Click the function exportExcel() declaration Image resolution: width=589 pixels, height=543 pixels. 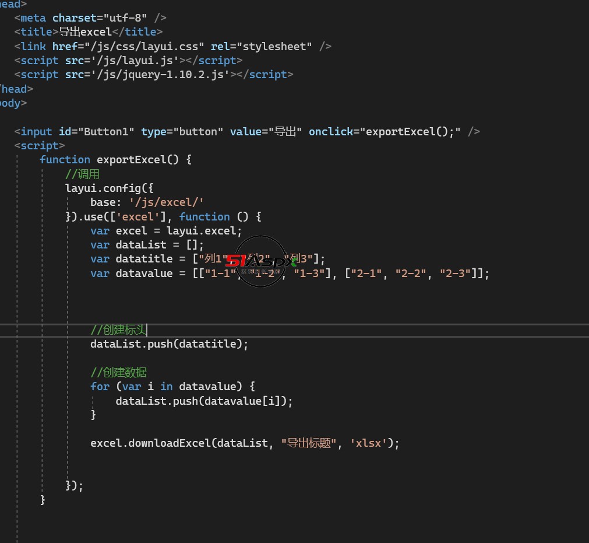click(116, 160)
